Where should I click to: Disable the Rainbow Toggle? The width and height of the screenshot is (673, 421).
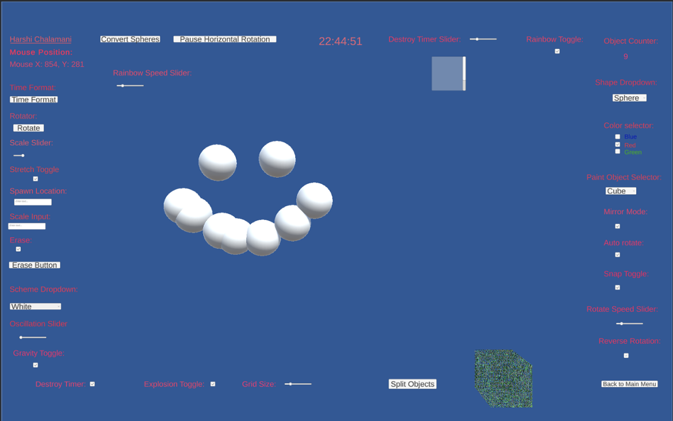click(557, 51)
